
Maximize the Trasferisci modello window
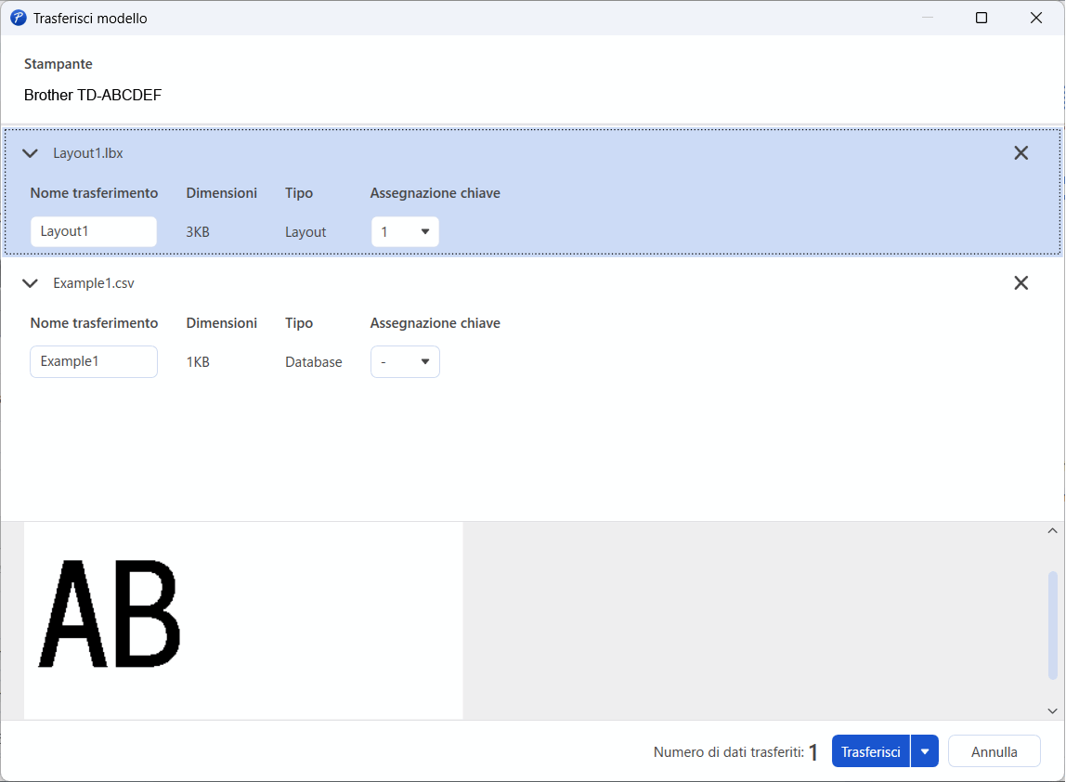pos(981,18)
